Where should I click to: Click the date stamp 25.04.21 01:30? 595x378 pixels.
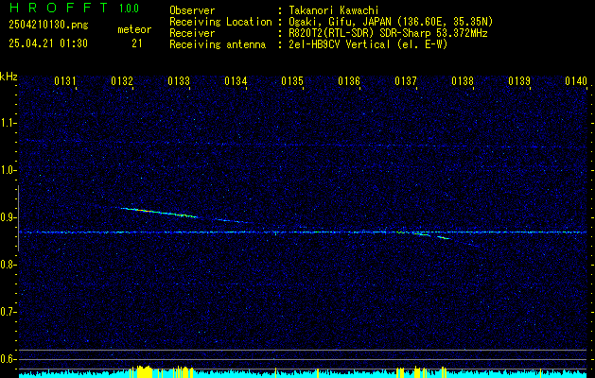[x=48, y=43]
